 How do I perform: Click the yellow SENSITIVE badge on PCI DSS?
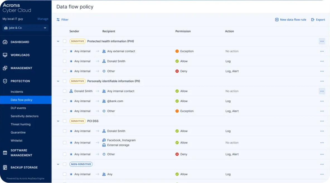(x=77, y=121)
